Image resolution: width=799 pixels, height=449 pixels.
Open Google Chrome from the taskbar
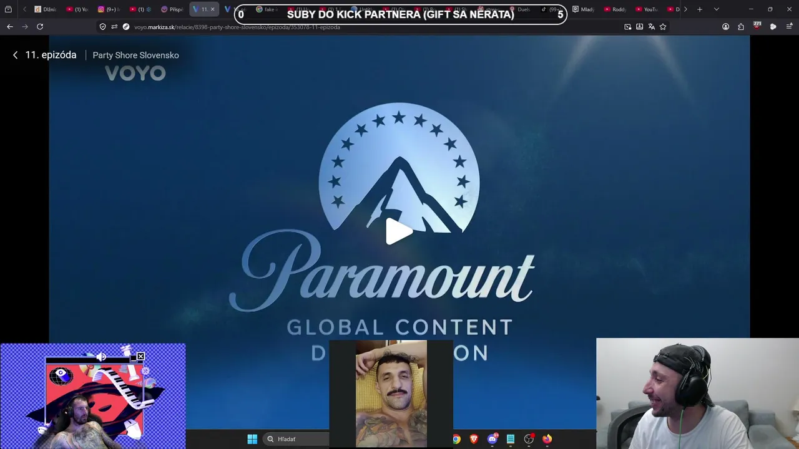coord(457,439)
